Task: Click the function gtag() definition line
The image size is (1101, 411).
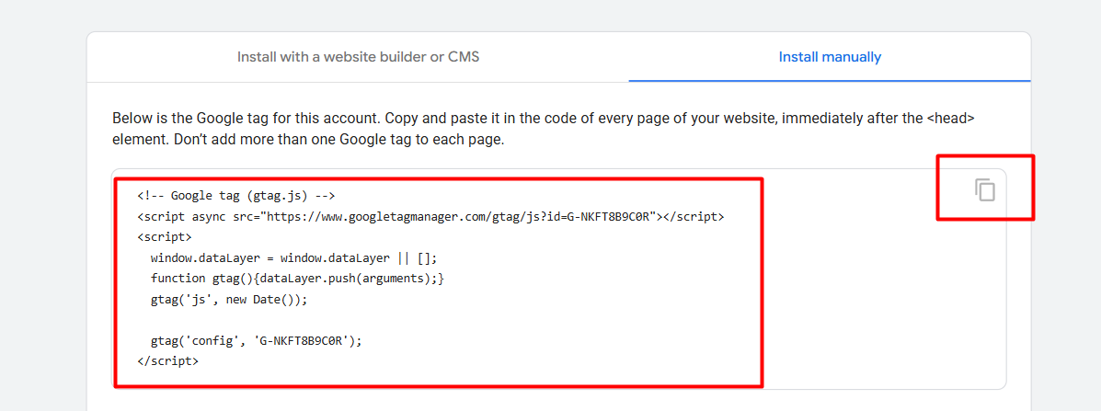Action: click(297, 279)
